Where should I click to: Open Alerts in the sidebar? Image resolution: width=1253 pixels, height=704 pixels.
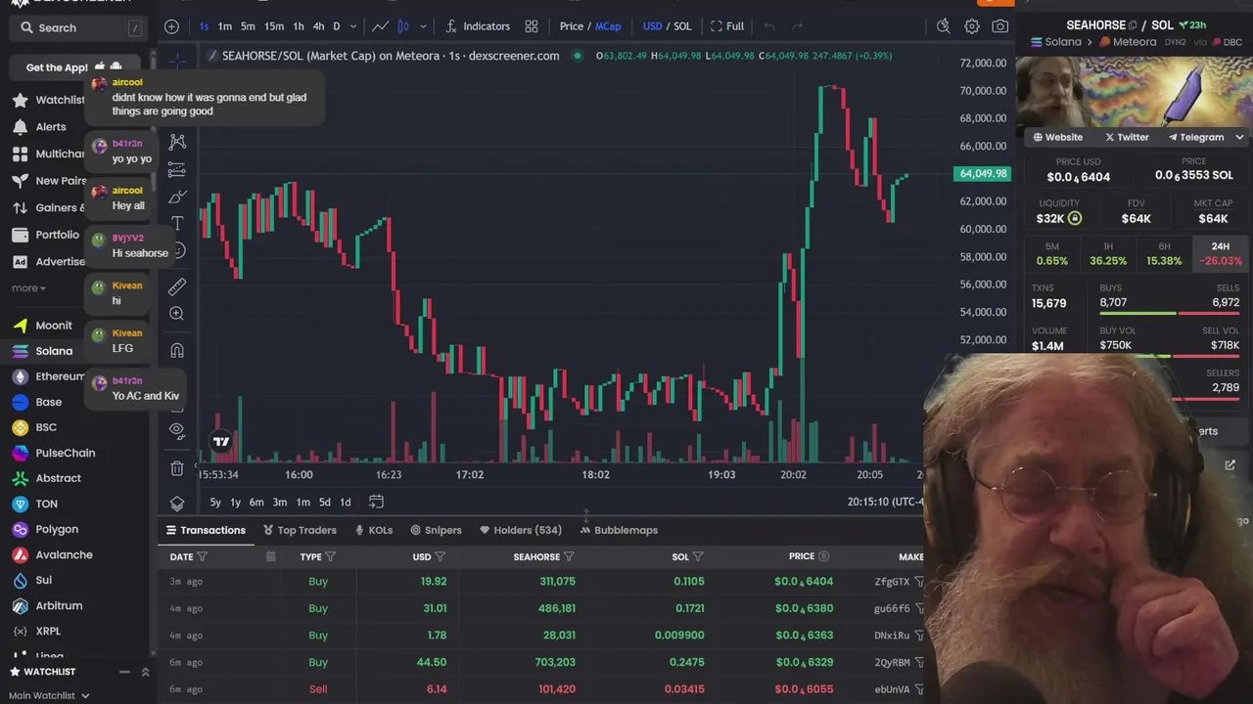pos(39,127)
